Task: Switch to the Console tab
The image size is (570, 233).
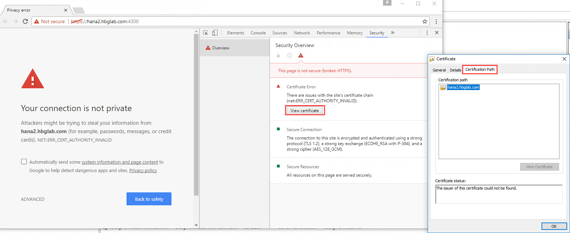Action: coord(258,33)
